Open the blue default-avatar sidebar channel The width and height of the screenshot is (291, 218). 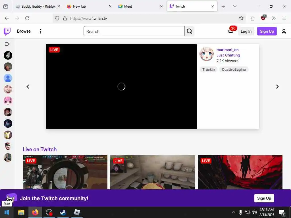pyautogui.click(x=8, y=78)
